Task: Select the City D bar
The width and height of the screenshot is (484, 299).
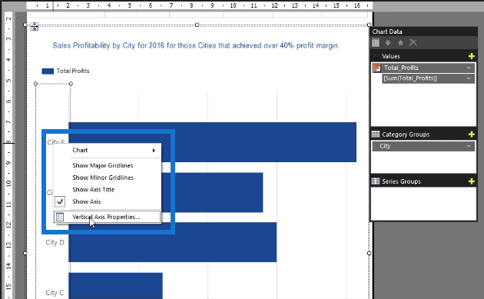Action: [x=173, y=242]
